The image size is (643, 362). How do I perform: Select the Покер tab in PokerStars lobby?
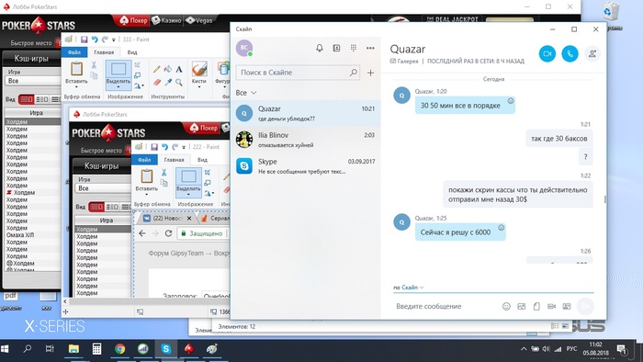[x=133, y=20]
